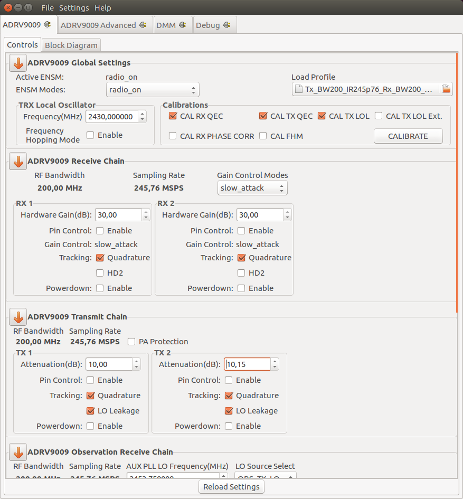The image size is (463, 499).
Task: Click the plug icon on ADRV9009 Advanced tab
Action: point(141,24)
